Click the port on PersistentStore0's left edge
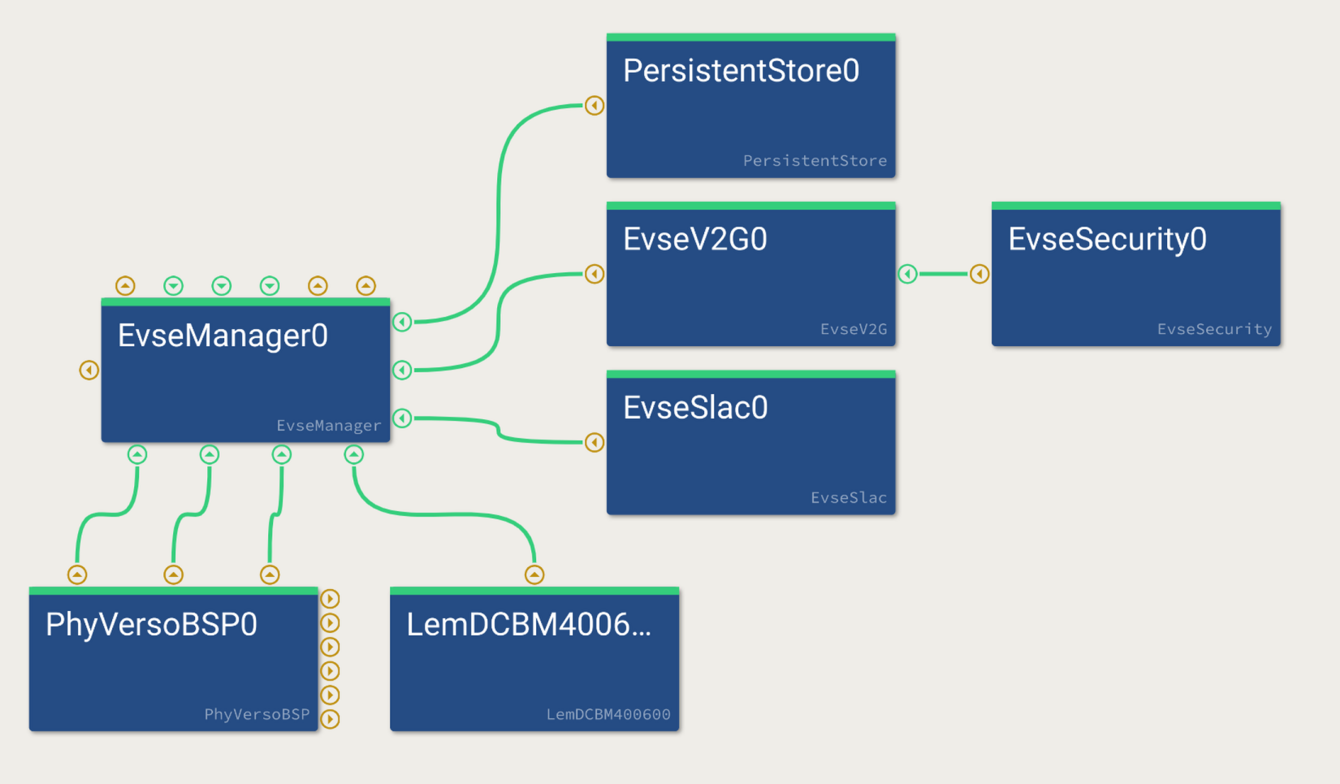Screen dimensions: 1340x784 click(594, 106)
